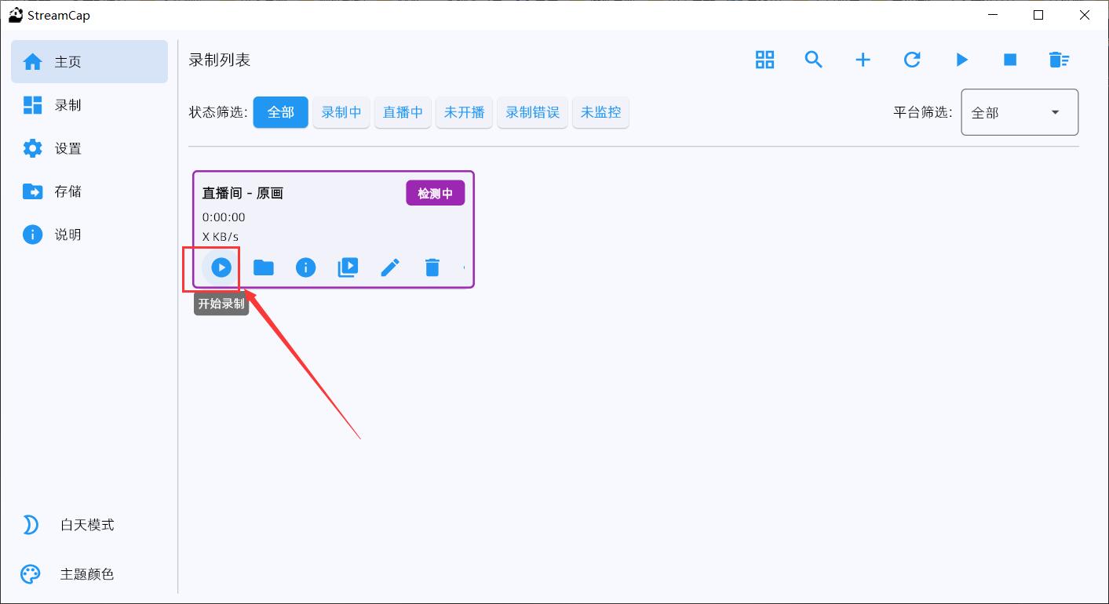Add a new live room with the plus icon

[863, 60]
